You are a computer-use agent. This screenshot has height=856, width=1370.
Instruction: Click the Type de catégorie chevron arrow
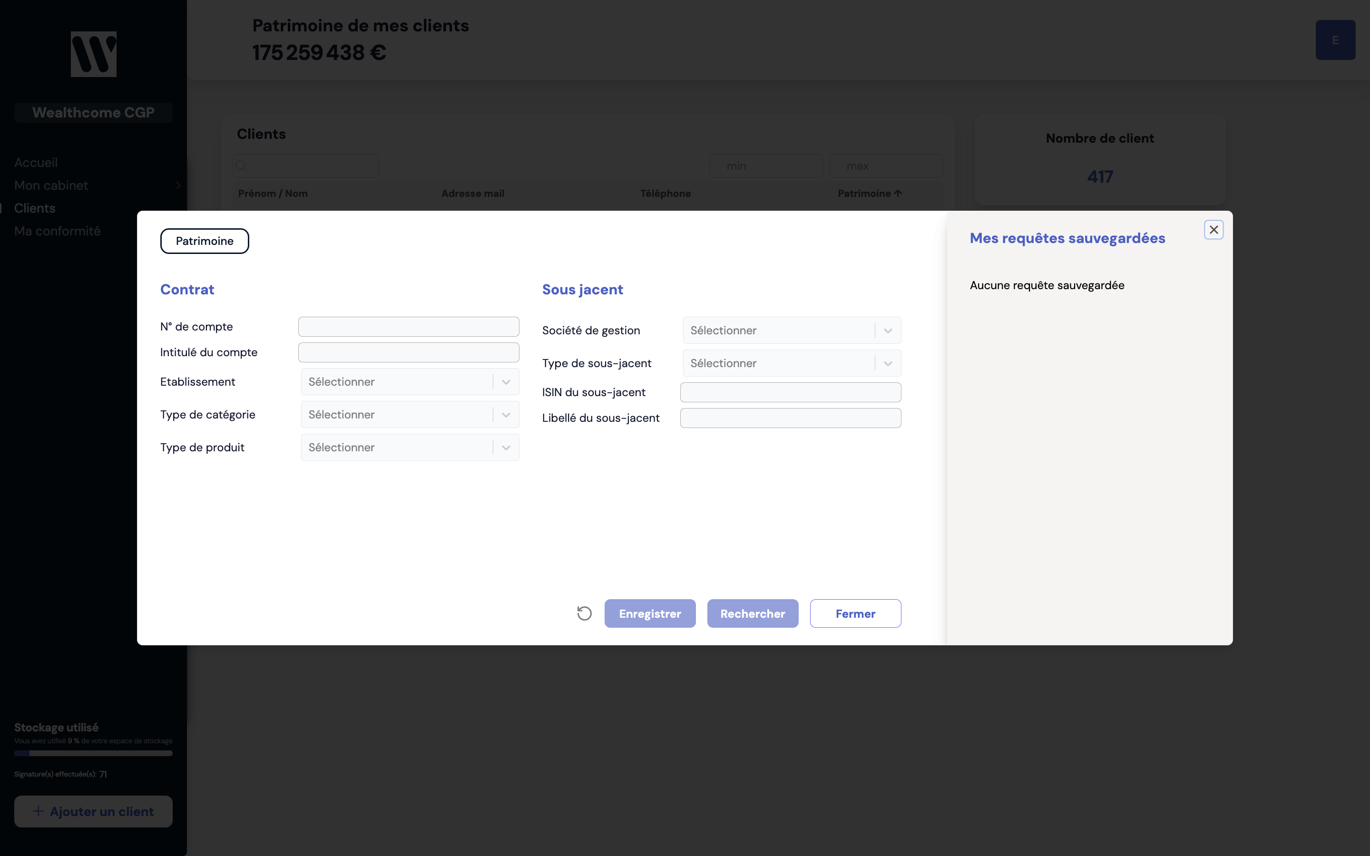pos(506,415)
